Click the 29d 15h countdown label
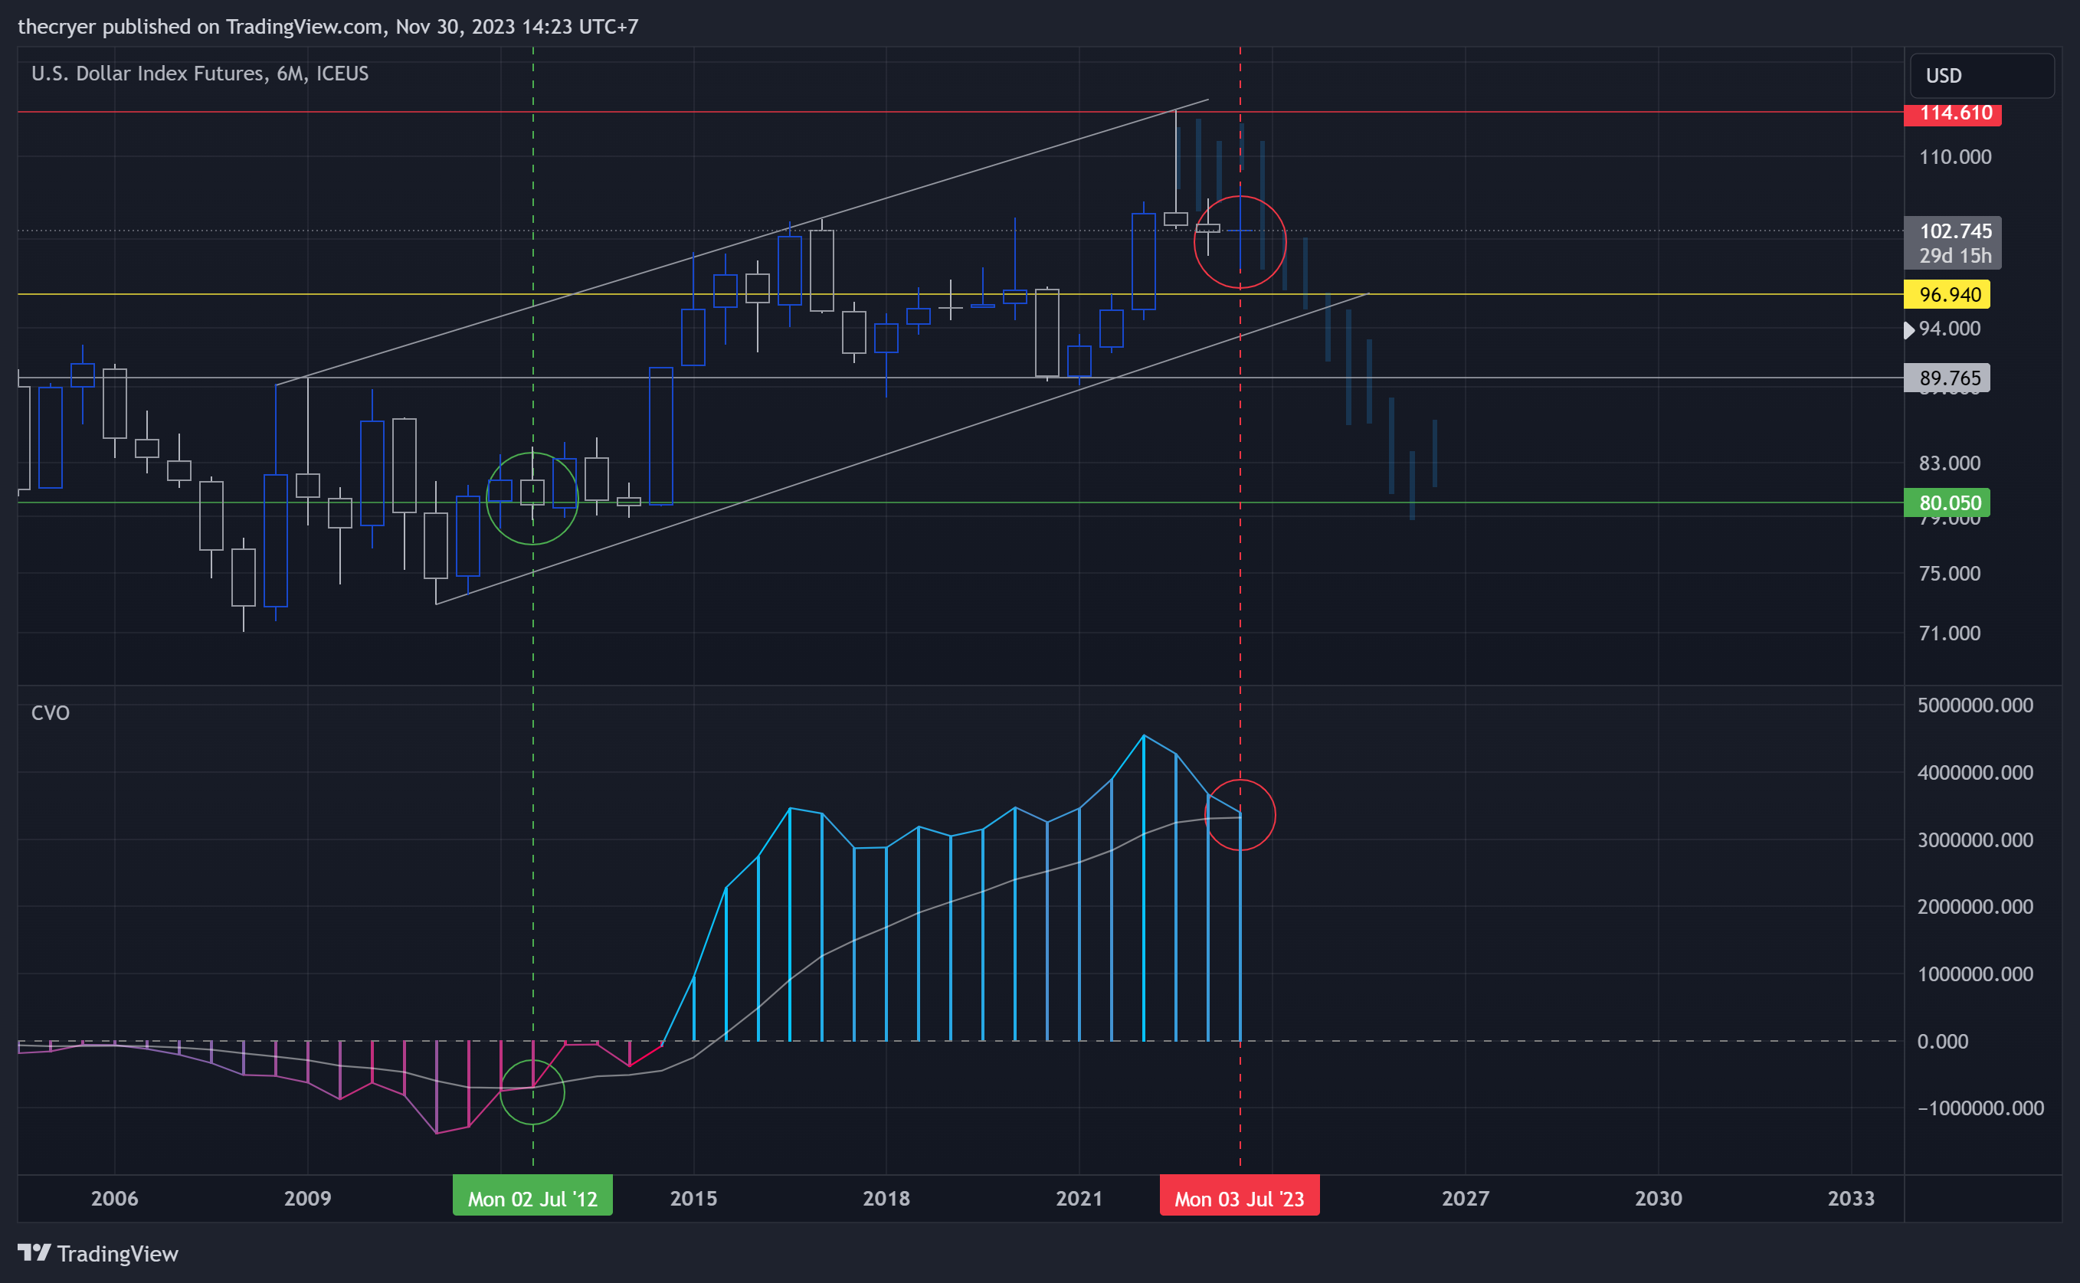2080x1283 pixels. click(x=1955, y=255)
